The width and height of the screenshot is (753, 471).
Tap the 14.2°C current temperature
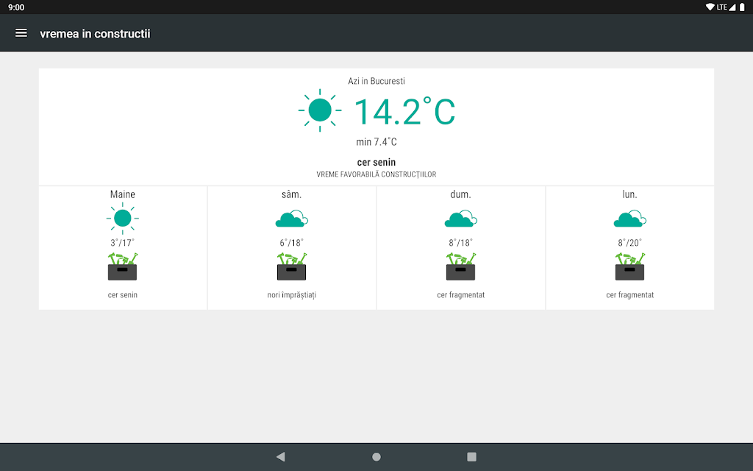click(x=404, y=112)
